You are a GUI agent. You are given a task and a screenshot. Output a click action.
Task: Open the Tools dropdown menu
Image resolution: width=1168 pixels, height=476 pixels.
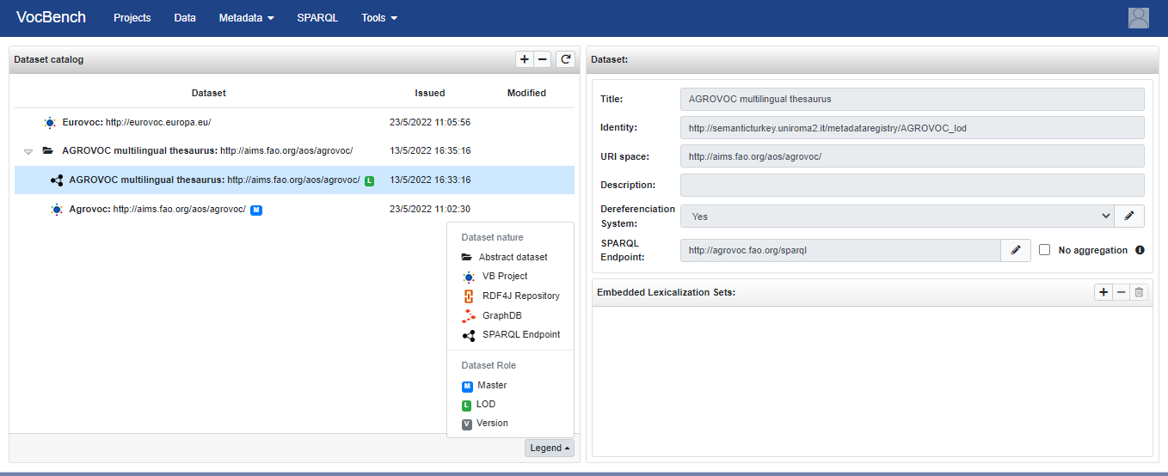379,17
